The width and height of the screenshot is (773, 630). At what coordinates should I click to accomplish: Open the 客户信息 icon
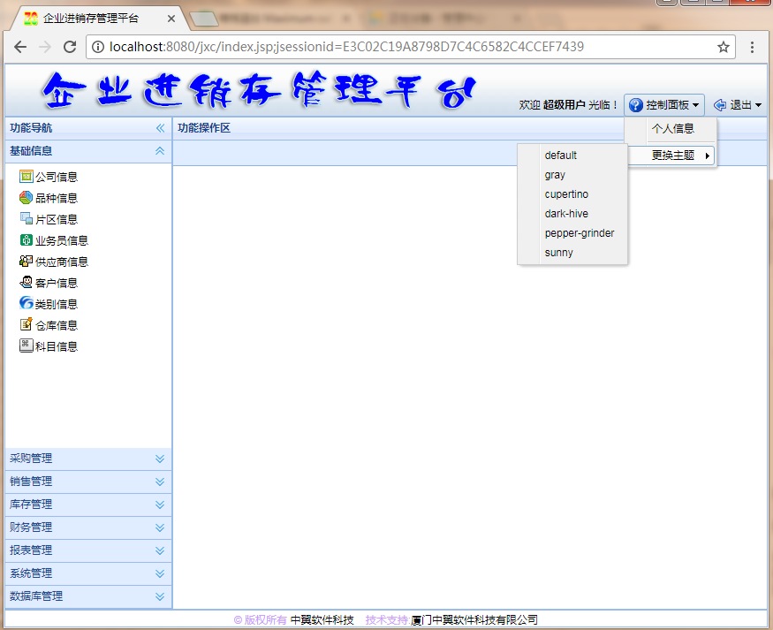(27, 282)
